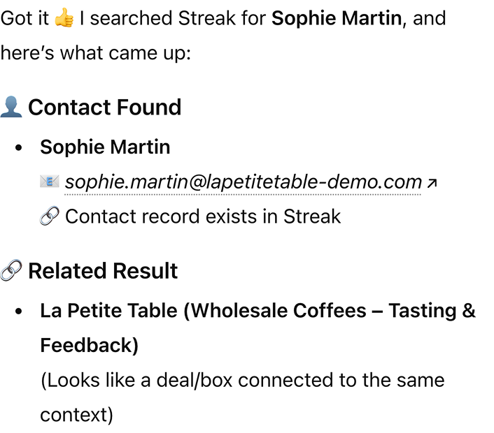Click the Feedback) text under La Petite Table
Screen dimensions: 494x433
(90, 345)
